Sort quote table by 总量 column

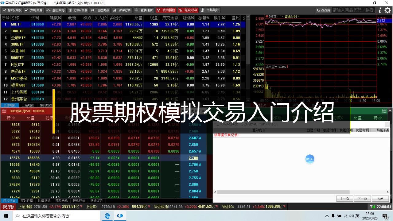138,18
